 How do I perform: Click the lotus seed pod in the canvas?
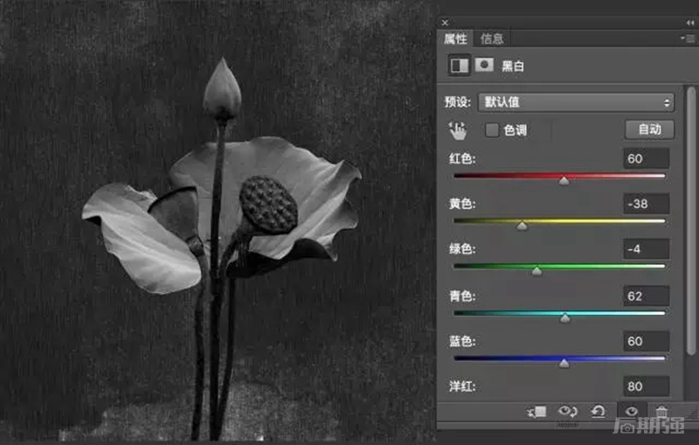(268, 205)
